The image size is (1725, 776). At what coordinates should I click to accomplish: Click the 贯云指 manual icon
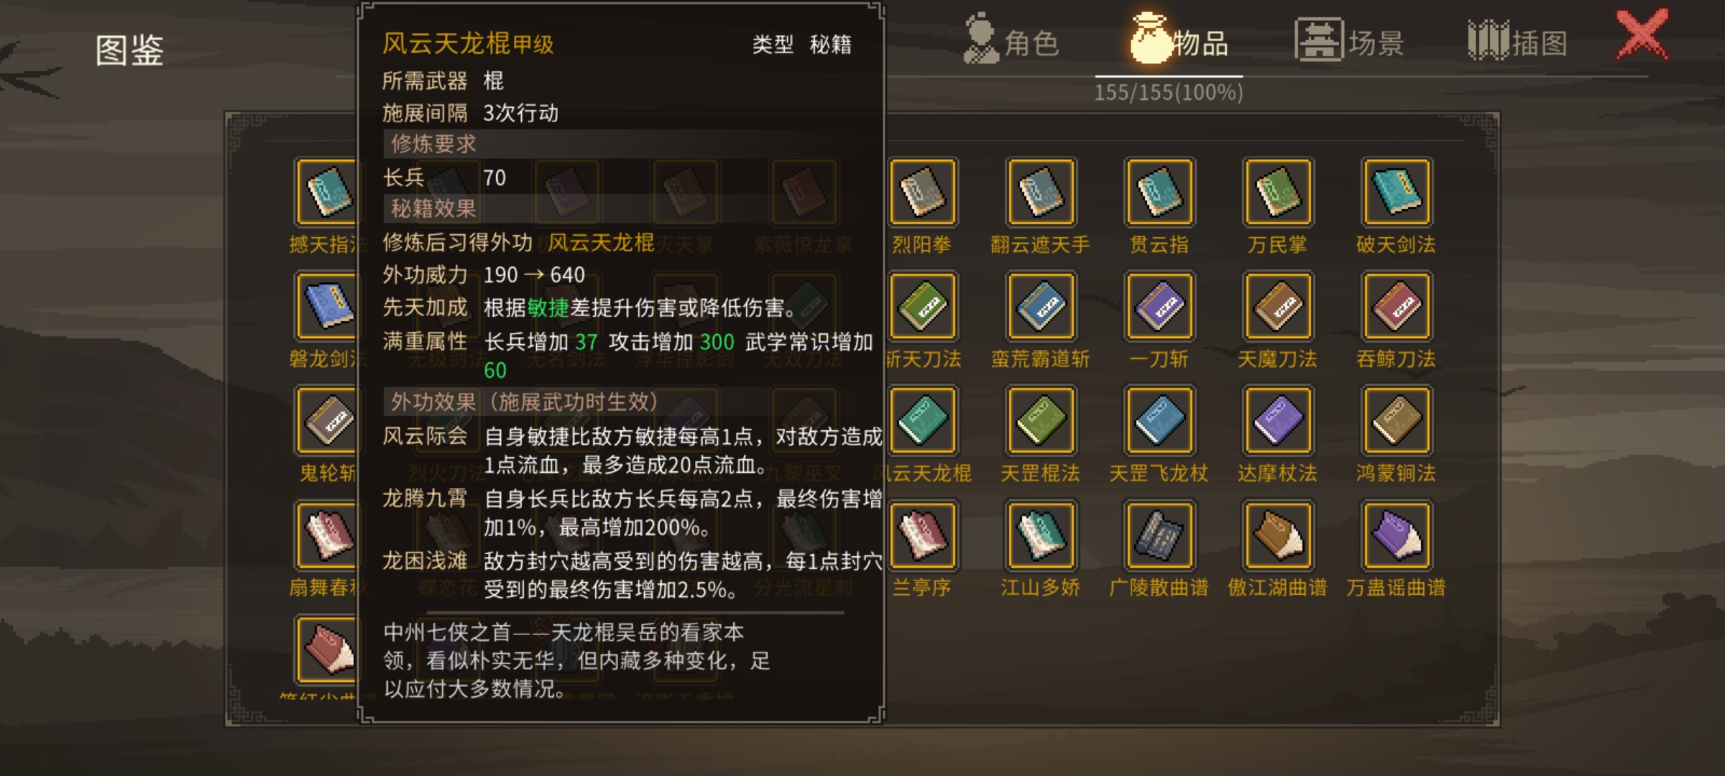coord(1159,192)
